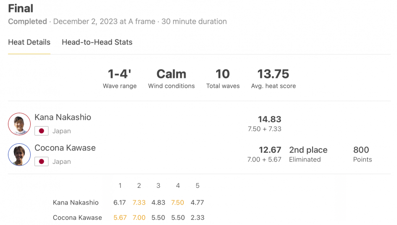The image size is (397, 225).
Task: Click Kana Nakashio row label in wave table
Action: pos(76,203)
